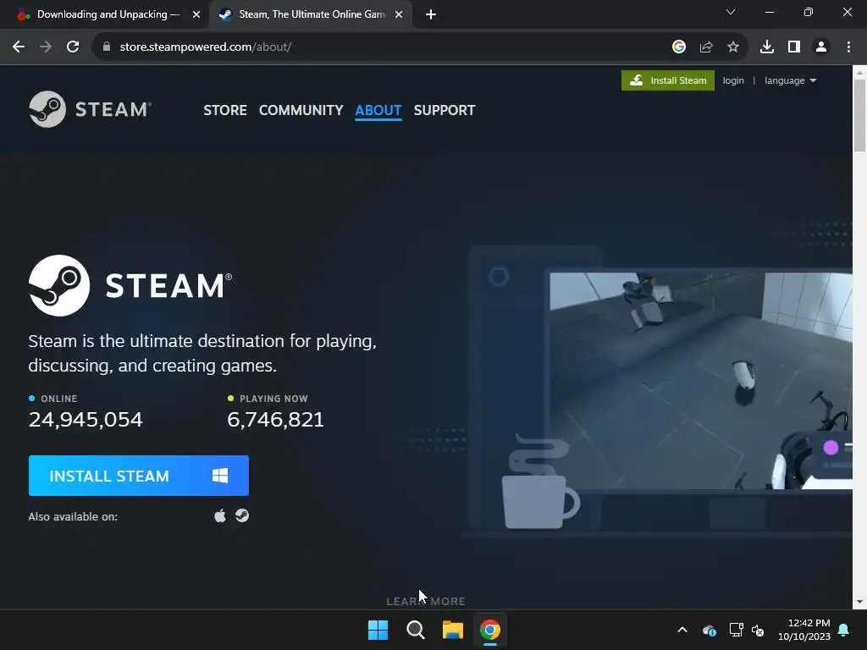
Task: Open File Explorer from taskbar
Action: tap(452, 630)
